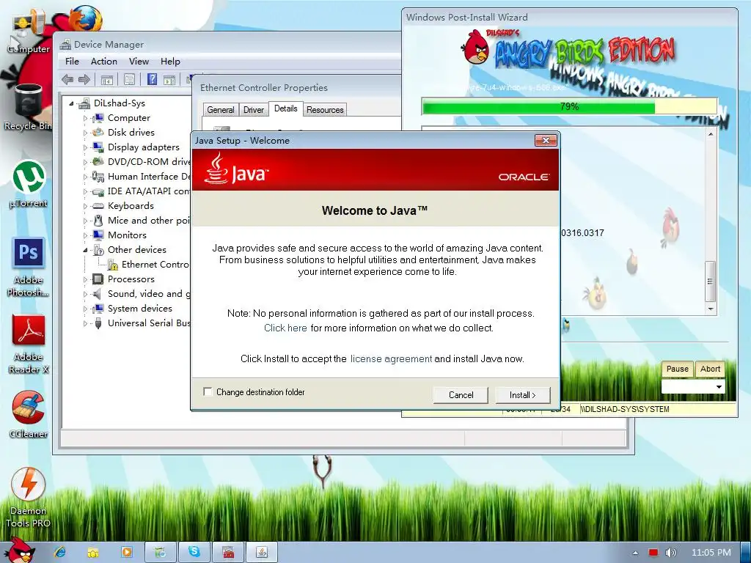Open the Firefox desktop icon
751x563 pixels.
85,18
